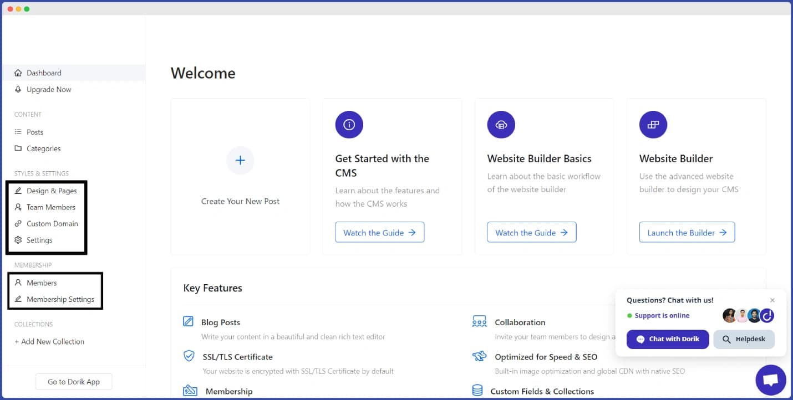
Task: Click the Posts list icon
Action: pyautogui.click(x=18, y=132)
